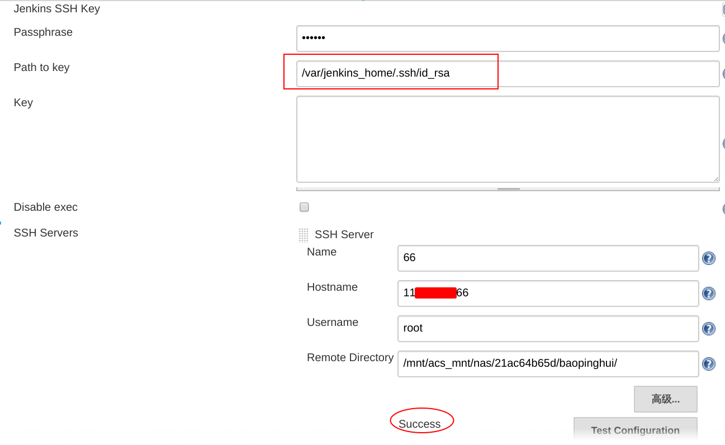This screenshot has width=725, height=445.
Task: Open help icon next to Passphrase field
Action: click(723, 39)
